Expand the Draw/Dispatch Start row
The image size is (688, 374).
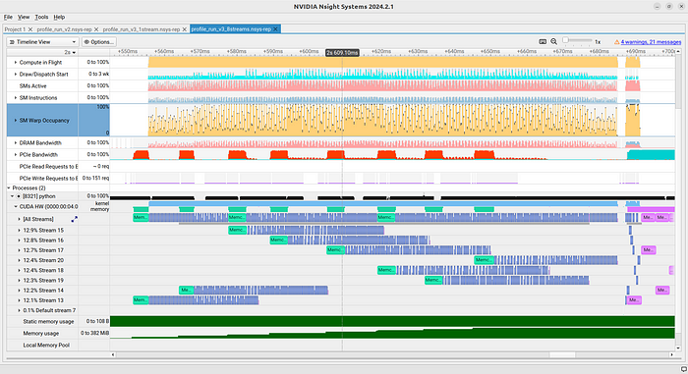tap(16, 75)
